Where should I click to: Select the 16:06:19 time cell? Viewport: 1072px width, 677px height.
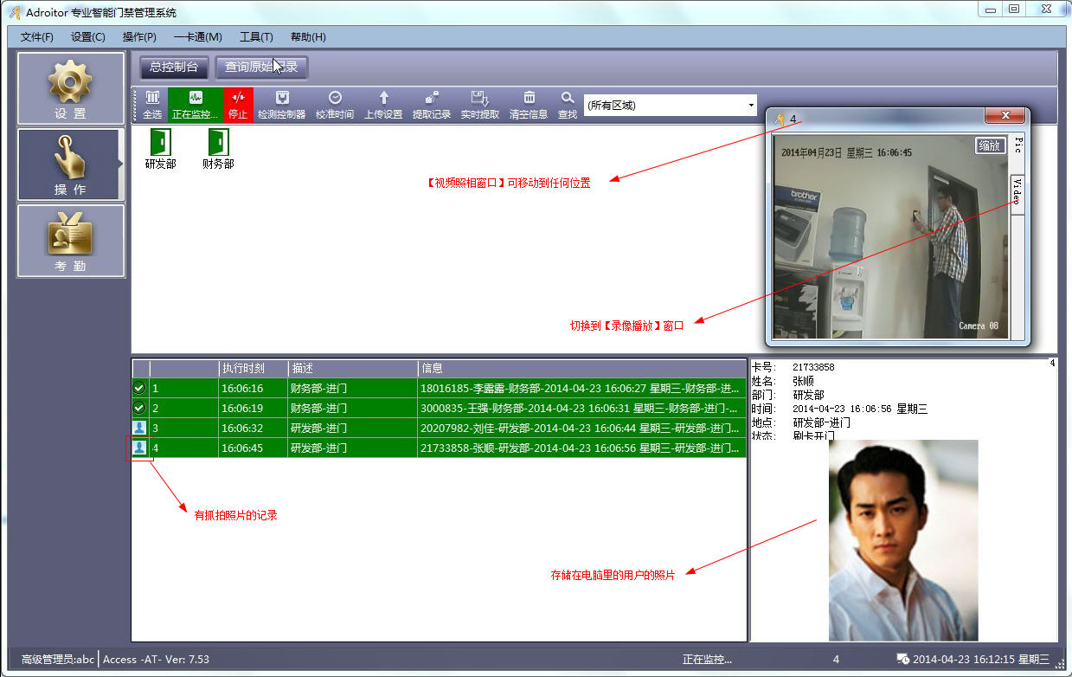coord(254,408)
